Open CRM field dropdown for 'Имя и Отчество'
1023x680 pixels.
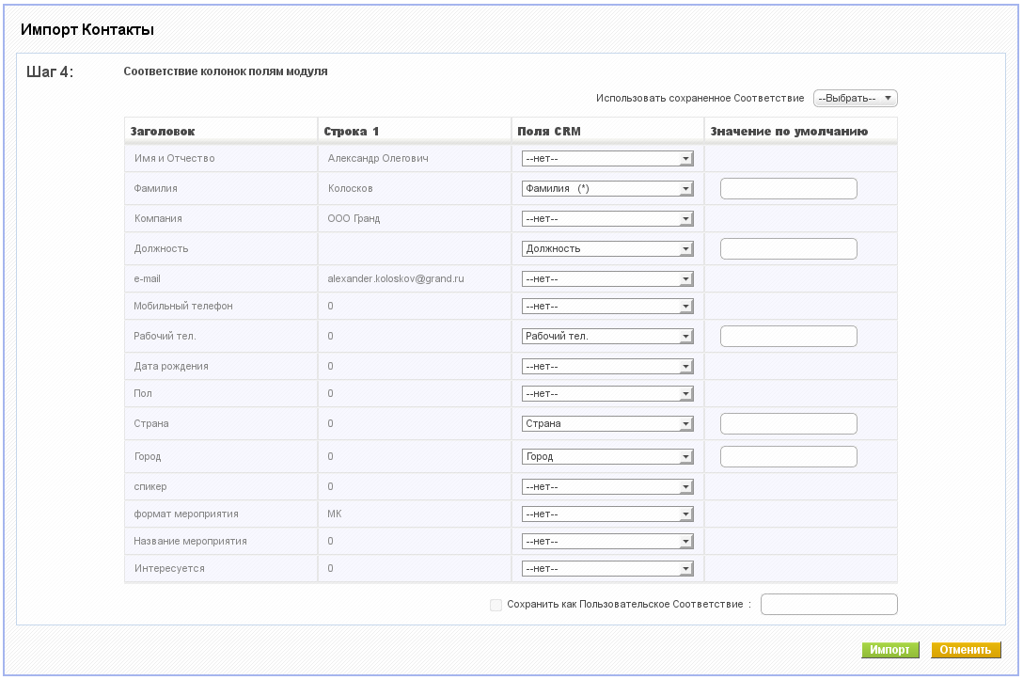click(607, 159)
